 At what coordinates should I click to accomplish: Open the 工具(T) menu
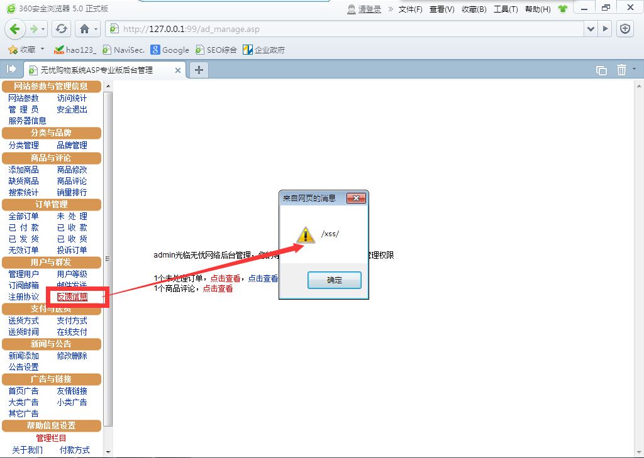(506, 9)
